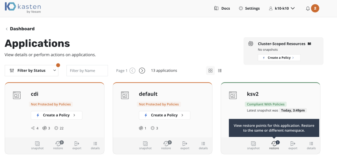Click the default application name
Viewport: 337px width, 160px height.
coord(148,94)
